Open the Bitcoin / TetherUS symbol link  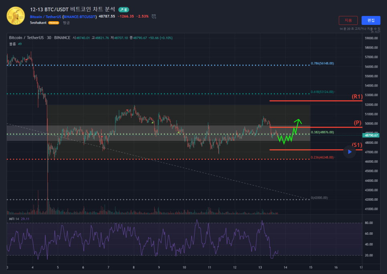tap(45, 16)
